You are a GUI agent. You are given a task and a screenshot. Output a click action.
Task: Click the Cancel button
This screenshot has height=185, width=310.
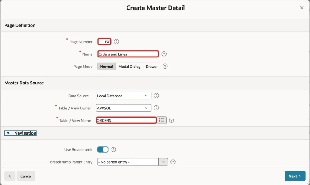click(26, 176)
